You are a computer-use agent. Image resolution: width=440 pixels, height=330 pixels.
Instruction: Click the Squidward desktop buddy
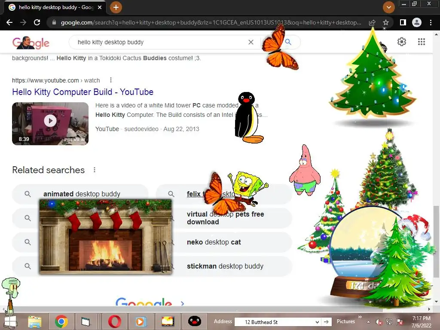11,295
